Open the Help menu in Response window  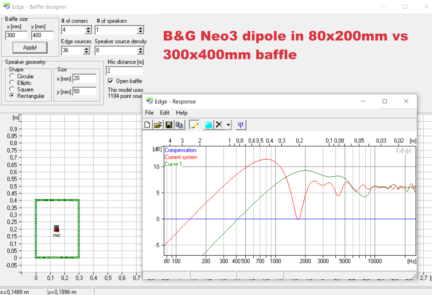(x=181, y=113)
